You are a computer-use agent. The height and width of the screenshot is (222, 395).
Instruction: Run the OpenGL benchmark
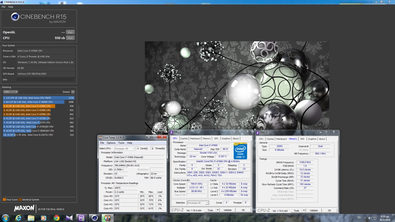coord(70,32)
